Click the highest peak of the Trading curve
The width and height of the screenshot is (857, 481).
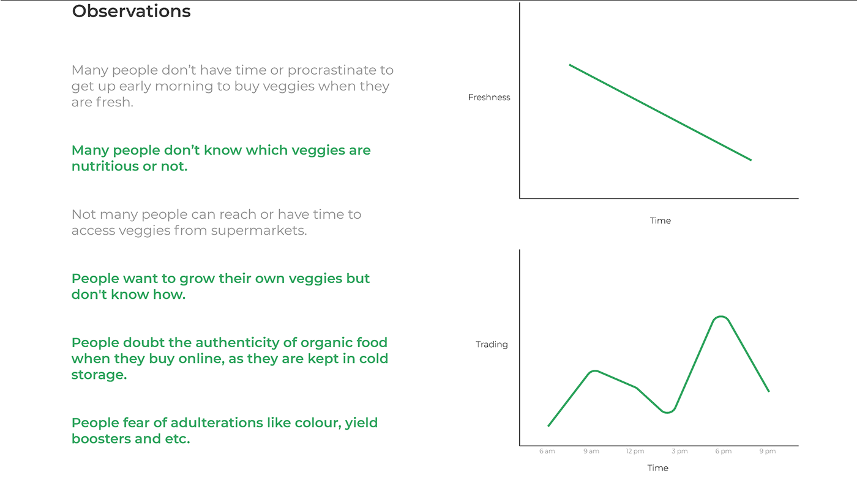point(720,317)
